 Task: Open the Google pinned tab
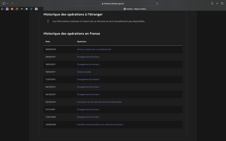click(x=2, y=9)
